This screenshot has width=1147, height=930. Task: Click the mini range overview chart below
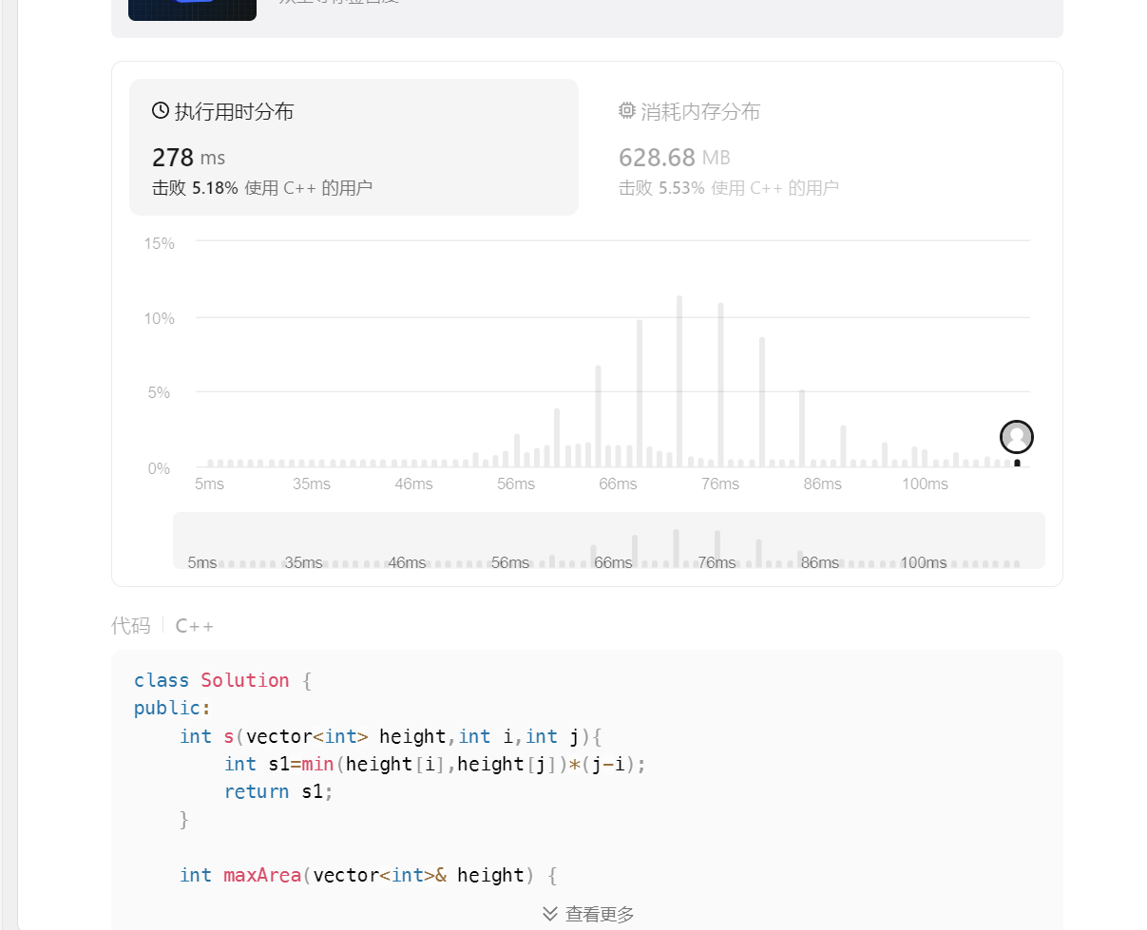pos(608,541)
